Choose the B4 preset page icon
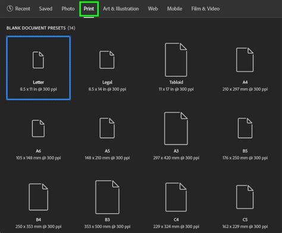 tap(39, 197)
